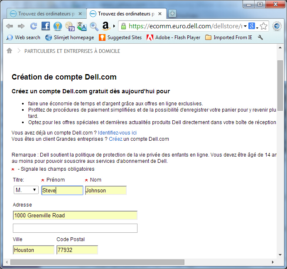The height and width of the screenshot is (269, 287).
Task: Click the Prénom field containing Steve
Action: tap(62, 190)
